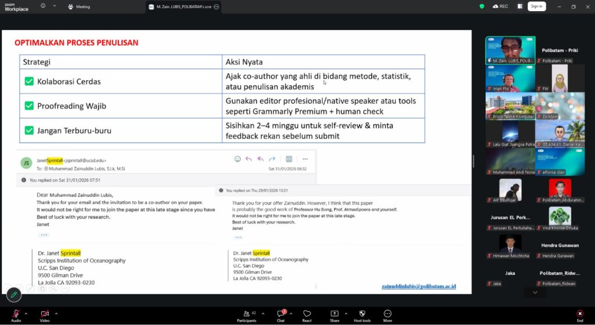Click the REC recording indicator

click(500, 6)
